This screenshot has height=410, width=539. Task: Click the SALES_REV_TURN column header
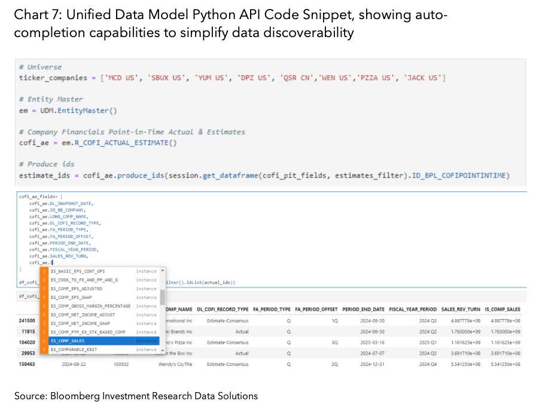(461, 310)
